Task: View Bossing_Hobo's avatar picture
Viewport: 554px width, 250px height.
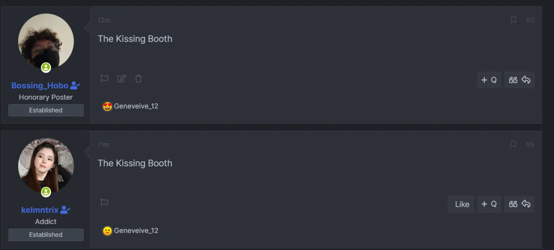Action: tap(46, 42)
